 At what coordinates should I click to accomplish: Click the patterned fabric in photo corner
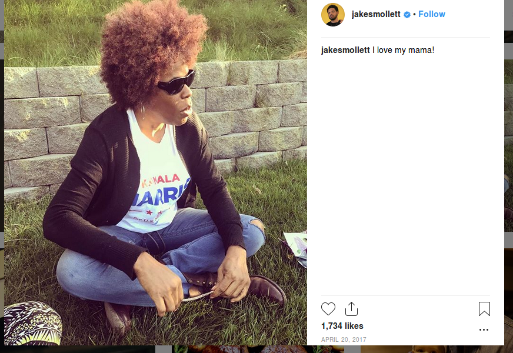[x=32, y=323]
